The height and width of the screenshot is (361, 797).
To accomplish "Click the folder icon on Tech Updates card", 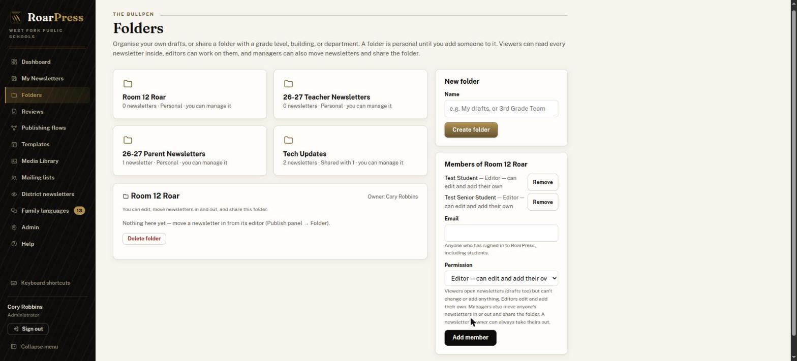I will 288,140.
